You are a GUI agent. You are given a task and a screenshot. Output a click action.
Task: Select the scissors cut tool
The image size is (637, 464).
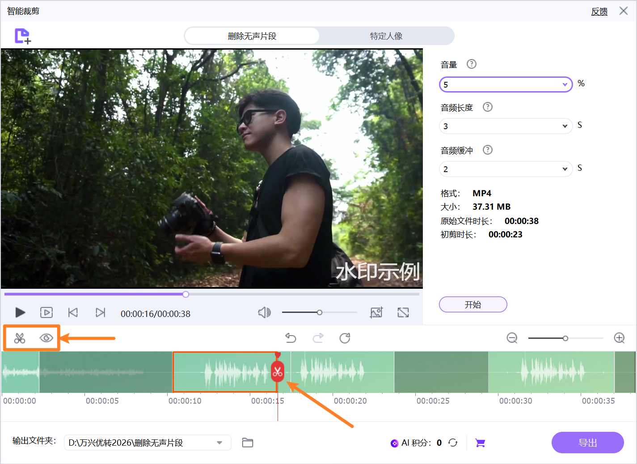[x=20, y=338]
